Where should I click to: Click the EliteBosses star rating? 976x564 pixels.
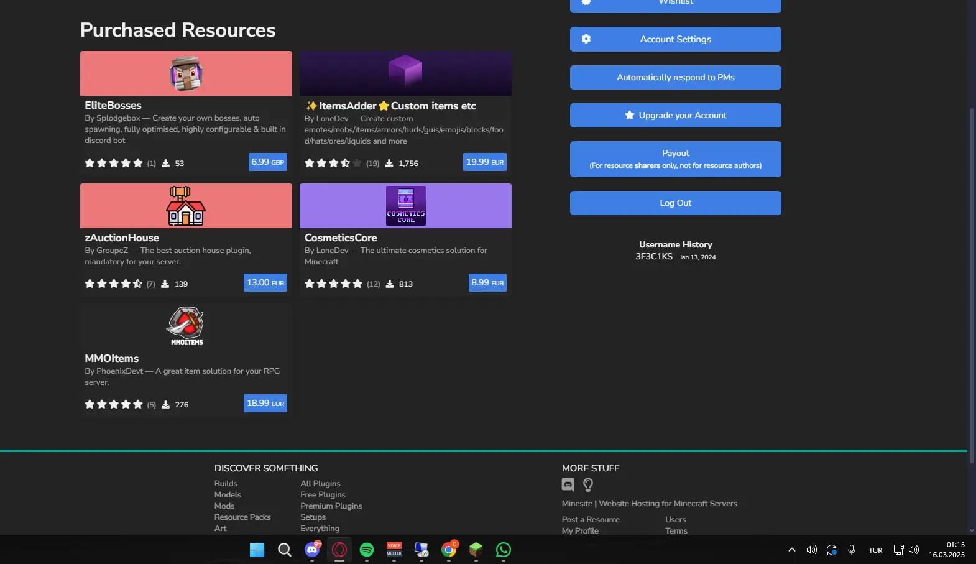click(114, 163)
